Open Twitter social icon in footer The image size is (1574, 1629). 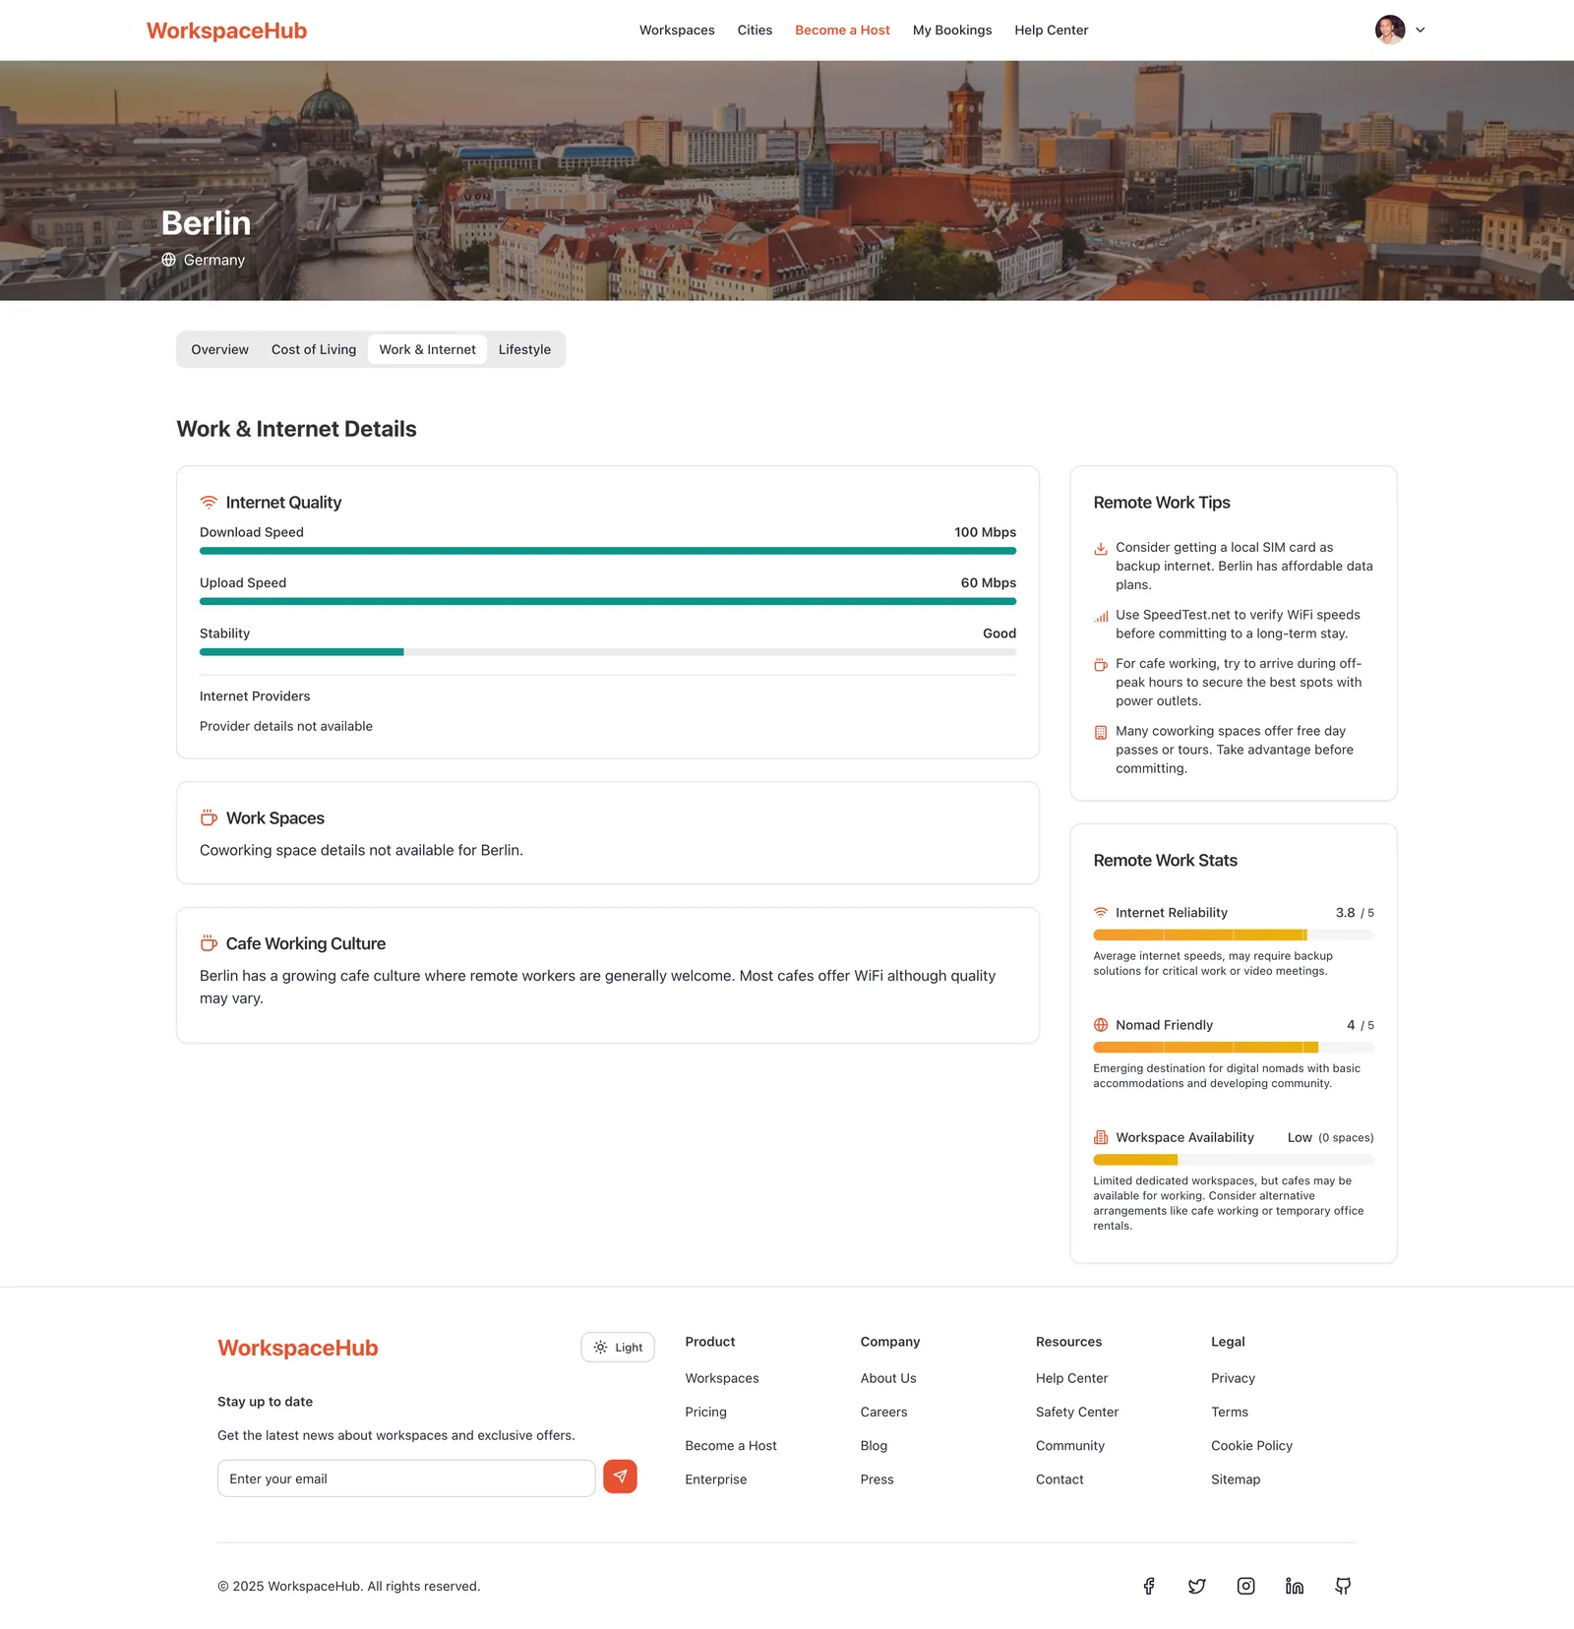click(x=1196, y=1586)
